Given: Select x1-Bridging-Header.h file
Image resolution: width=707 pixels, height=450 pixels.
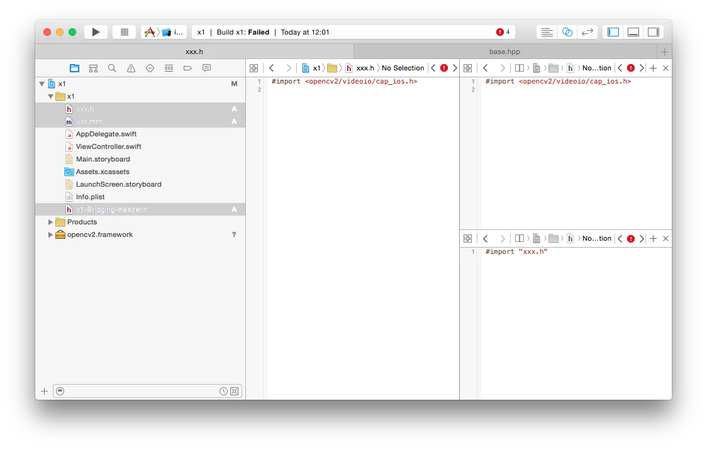Looking at the screenshot, I should pyautogui.click(x=140, y=209).
